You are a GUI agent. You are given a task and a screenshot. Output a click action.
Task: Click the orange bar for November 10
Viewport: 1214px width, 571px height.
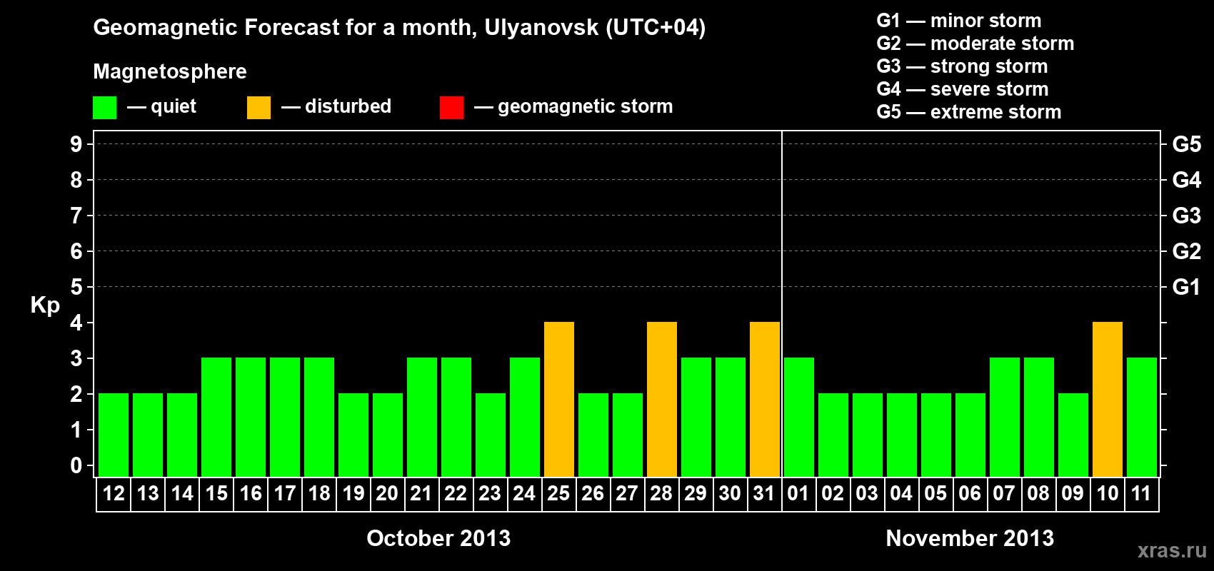[x=1108, y=399]
